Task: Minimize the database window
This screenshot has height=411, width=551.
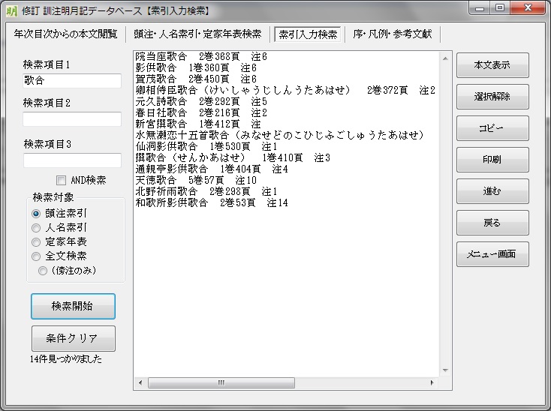Action: (480, 8)
